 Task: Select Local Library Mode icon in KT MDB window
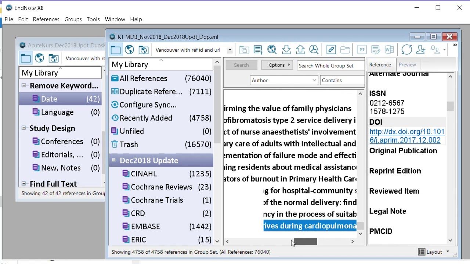coord(116,50)
